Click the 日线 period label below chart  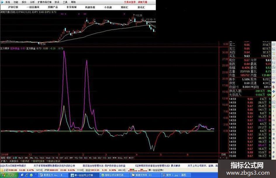(x=223, y=155)
